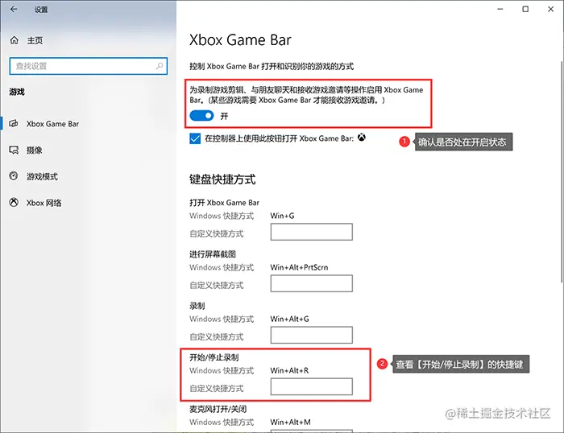Click the 录制 section label
Viewport: 564px width, 433px height.
click(x=197, y=306)
